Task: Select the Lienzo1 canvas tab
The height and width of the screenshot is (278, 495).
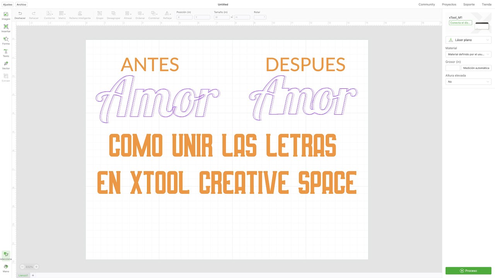Action: [x=23, y=275]
